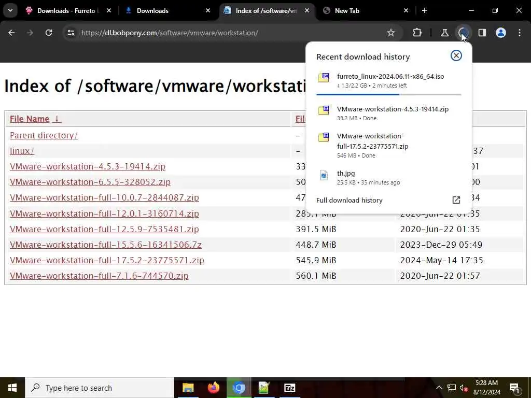This screenshot has width=531, height=398.
Task: Download VMware-workstation-6.5.5-328052.zip
Action: click(x=90, y=182)
